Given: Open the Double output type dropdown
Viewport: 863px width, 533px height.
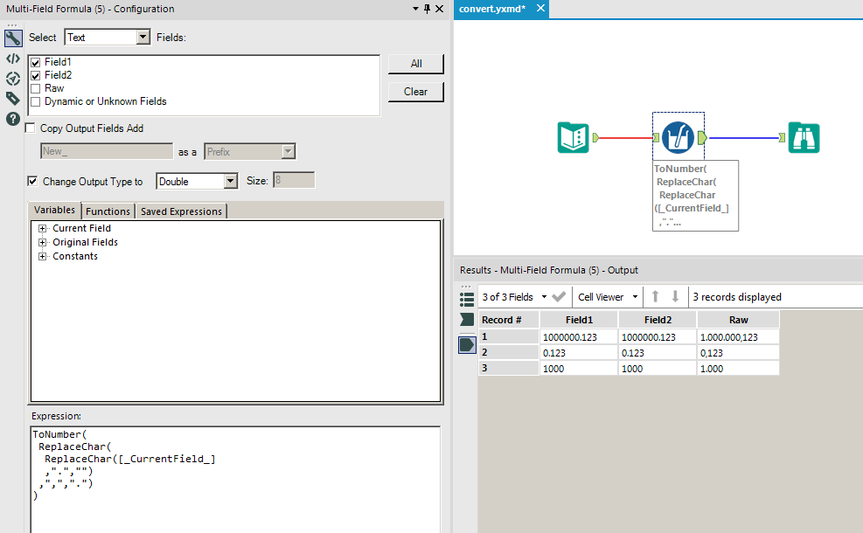Looking at the screenshot, I should pyautogui.click(x=229, y=180).
